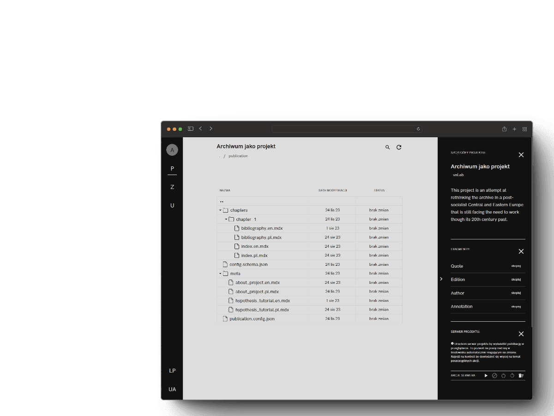Open the file index.en.mdx
This screenshot has width=554, height=416.
coord(254,246)
